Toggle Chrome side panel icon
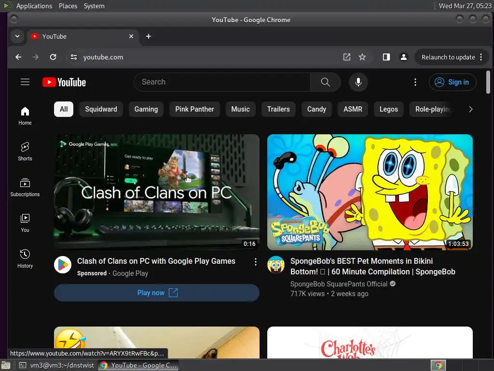494x371 pixels. click(x=386, y=57)
